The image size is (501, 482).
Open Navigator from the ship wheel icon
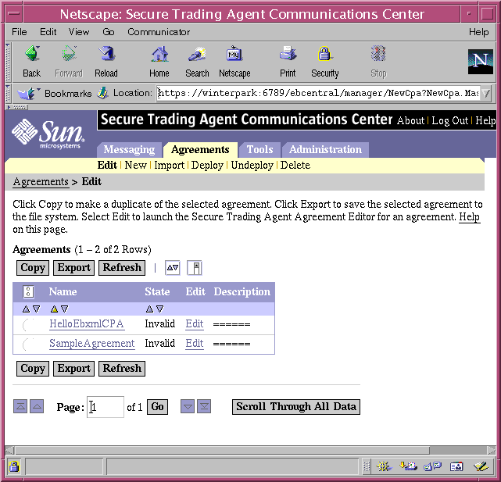coord(384,466)
